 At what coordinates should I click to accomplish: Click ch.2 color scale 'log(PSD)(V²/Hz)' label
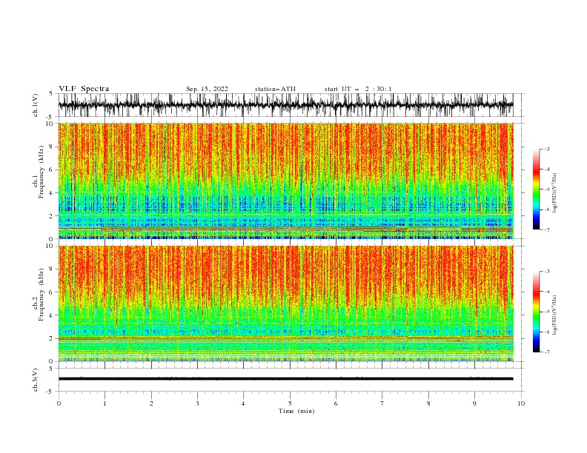554,315
